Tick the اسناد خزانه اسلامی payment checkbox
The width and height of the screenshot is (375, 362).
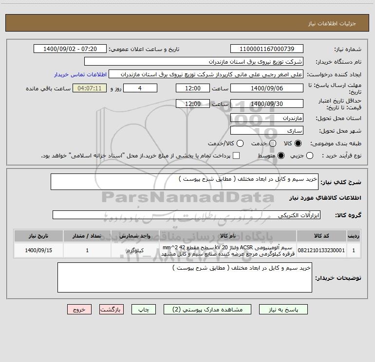click(x=236, y=156)
